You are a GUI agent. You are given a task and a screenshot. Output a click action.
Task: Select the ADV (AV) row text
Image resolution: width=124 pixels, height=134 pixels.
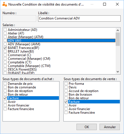coord(14,41)
